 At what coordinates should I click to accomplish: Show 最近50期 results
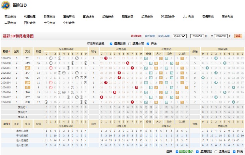[136, 36]
